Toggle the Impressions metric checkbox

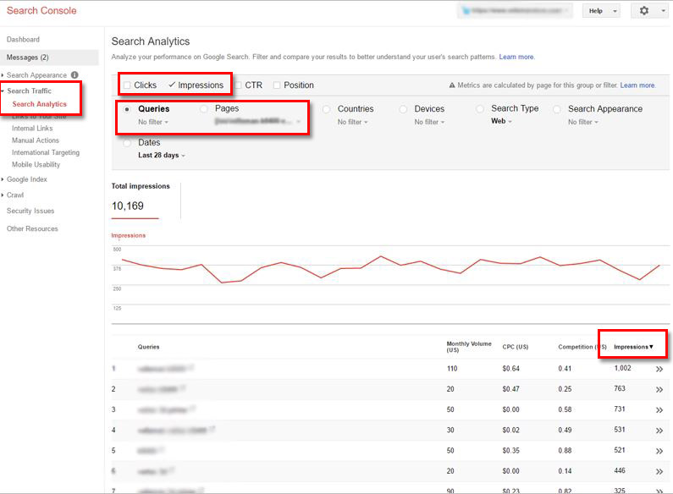click(x=172, y=85)
